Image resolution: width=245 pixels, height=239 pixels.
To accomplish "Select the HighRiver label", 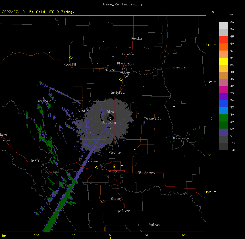I will pos(122,211).
